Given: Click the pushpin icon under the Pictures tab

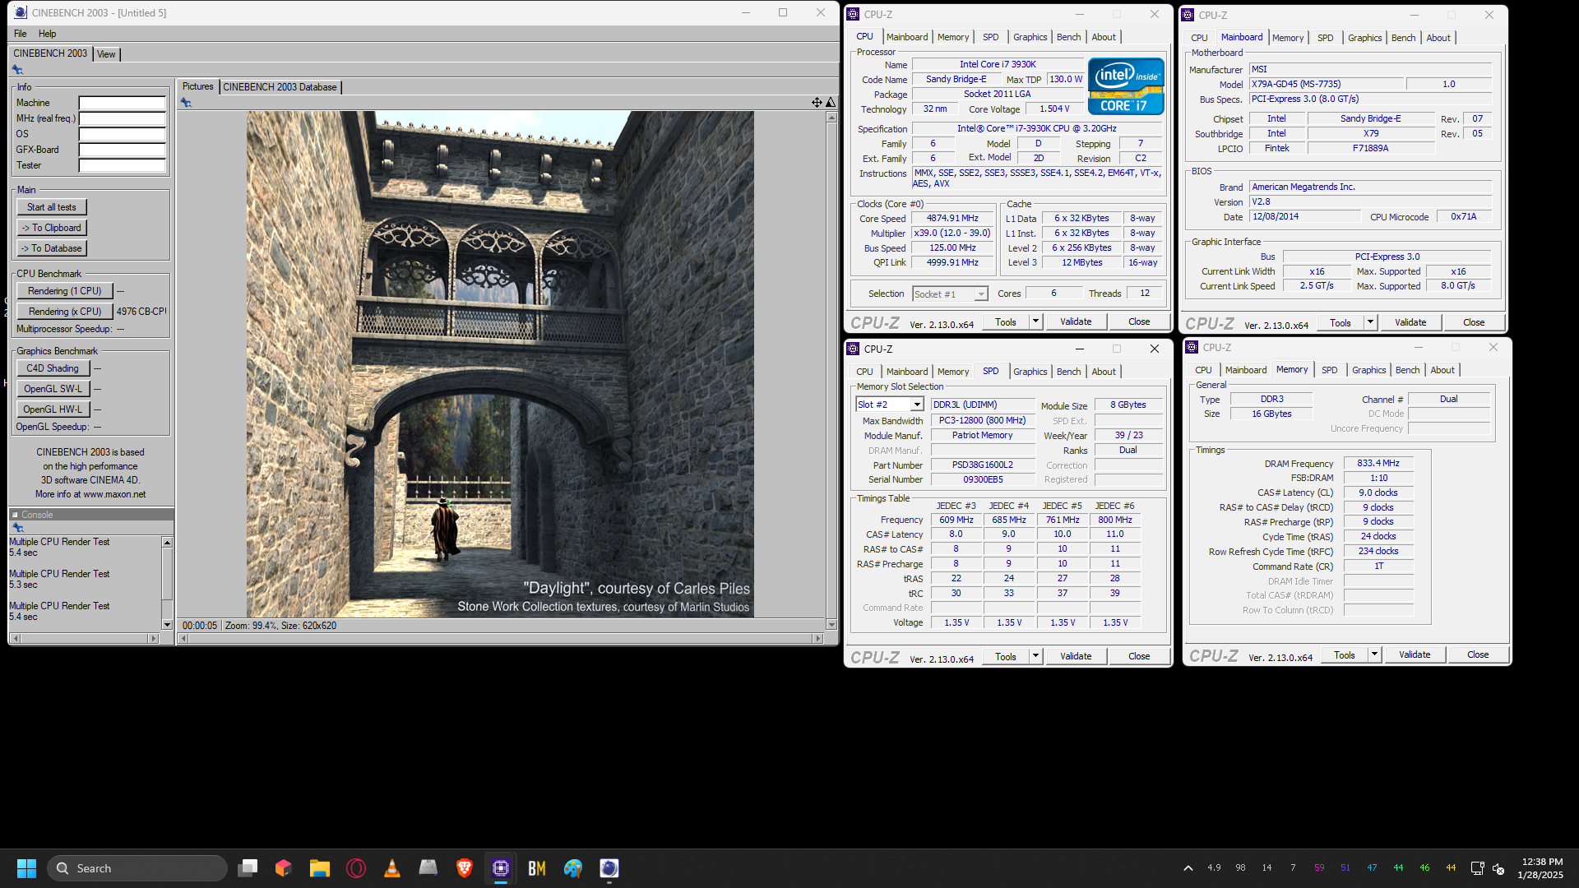Looking at the screenshot, I should [186, 103].
